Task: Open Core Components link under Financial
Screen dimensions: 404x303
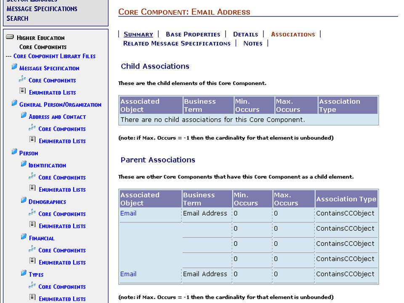Action: (62, 250)
